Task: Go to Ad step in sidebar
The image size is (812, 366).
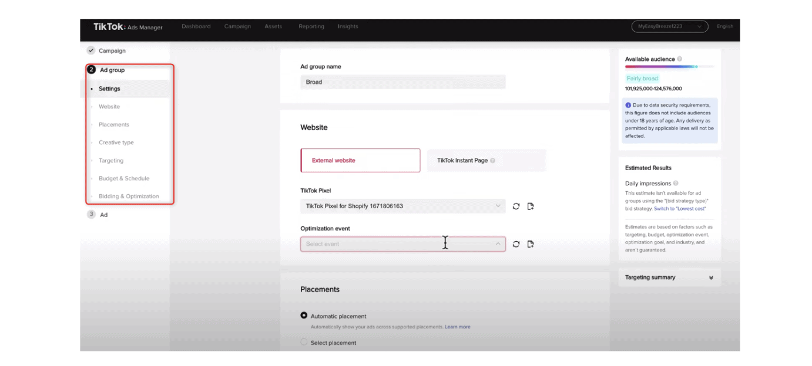Action: (x=104, y=215)
